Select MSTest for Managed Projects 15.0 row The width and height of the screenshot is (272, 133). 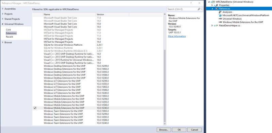pos(98,39)
